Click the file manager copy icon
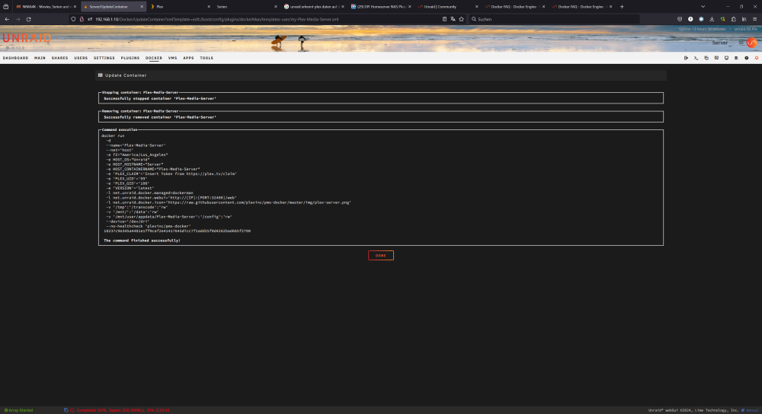Image resolution: width=762 pixels, height=414 pixels. 706,58
